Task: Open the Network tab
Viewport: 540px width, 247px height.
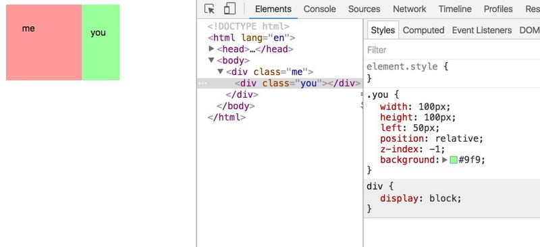Action: [x=410, y=9]
